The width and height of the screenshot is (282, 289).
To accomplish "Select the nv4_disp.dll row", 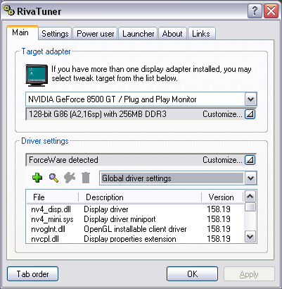I will click(135, 209).
